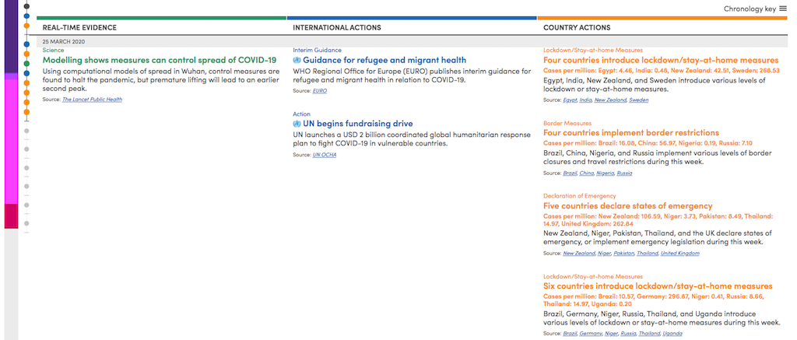This screenshot has height=340, width=797.
Task: Open The Lancet Public Health source link
Action: click(x=92, y=100)
